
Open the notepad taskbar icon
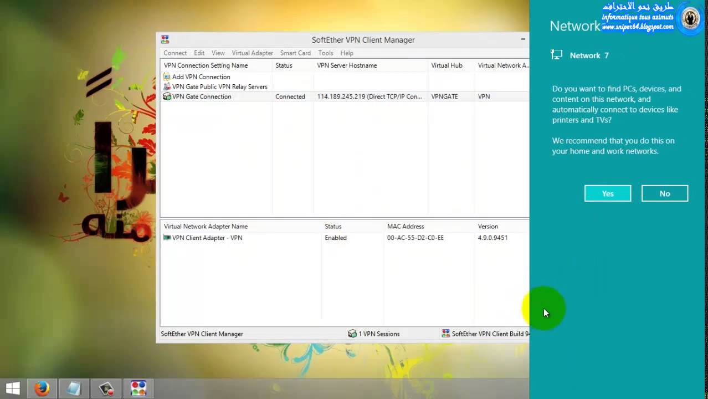(x=74, y=388)
